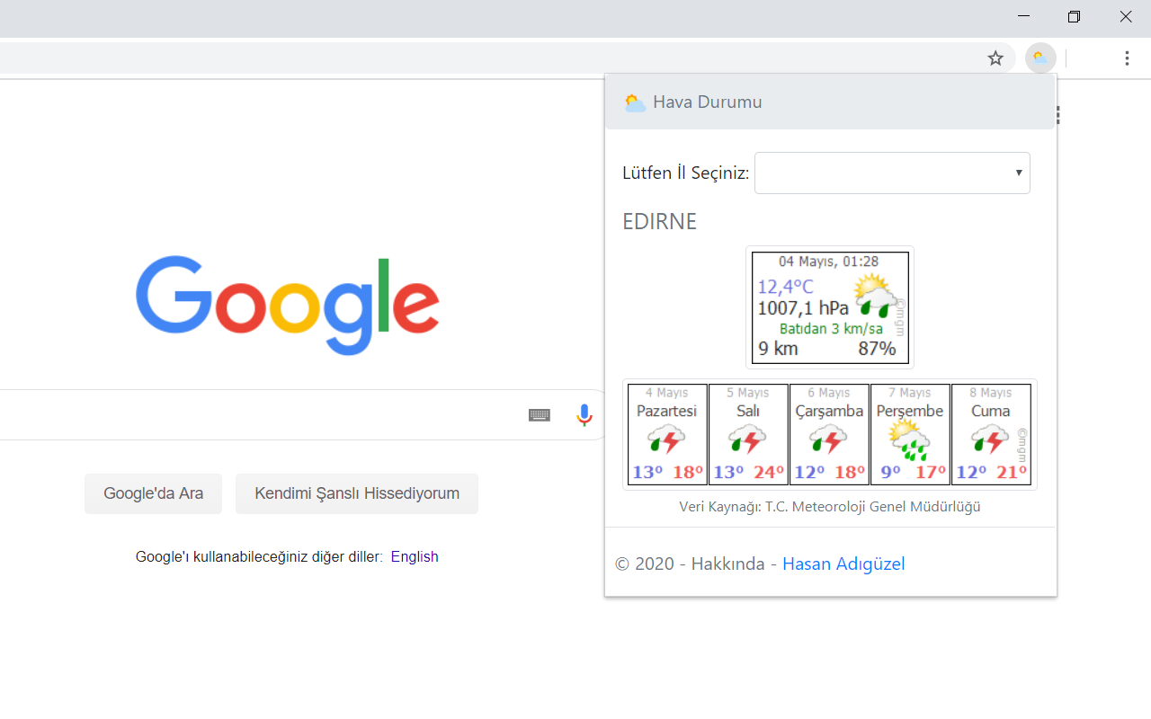The image size is (1151, 719).
Task: Select the Perşembe 7 Mayıs forecast card
Action: pyautogui.click(x=910, y=434)
